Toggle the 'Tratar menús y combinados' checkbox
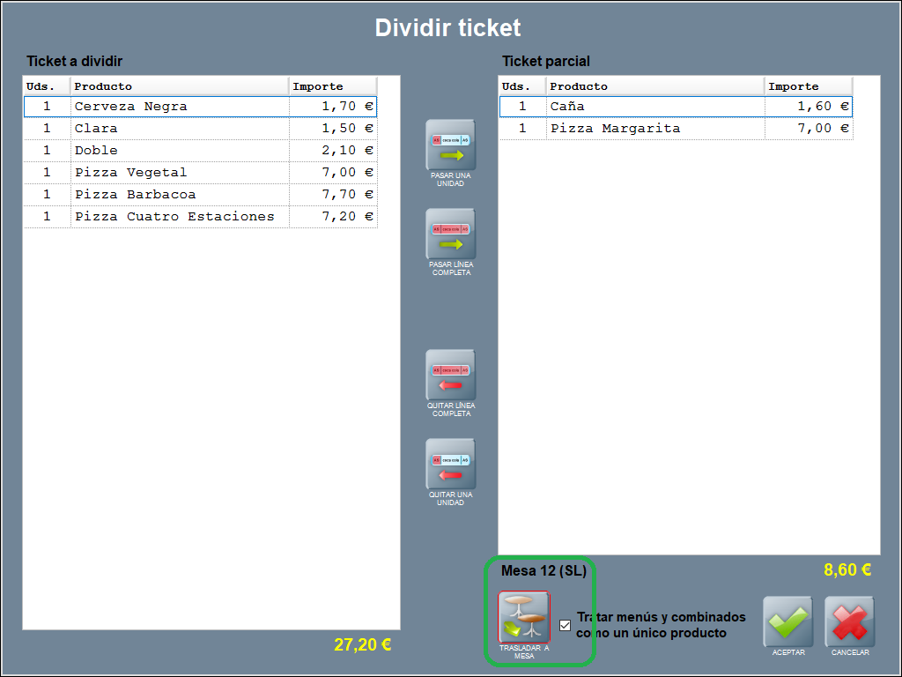Image resolution: width=902 pixels, height=677 pixels. click(x=566, y=625)
